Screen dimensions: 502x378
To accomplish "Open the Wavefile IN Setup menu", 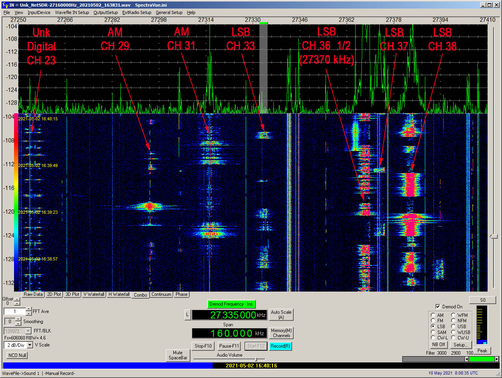I will [72, 12].
